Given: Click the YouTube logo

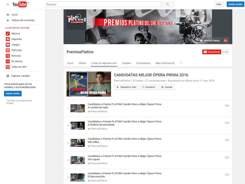Looking at the screenshot, I should (19, 4).
